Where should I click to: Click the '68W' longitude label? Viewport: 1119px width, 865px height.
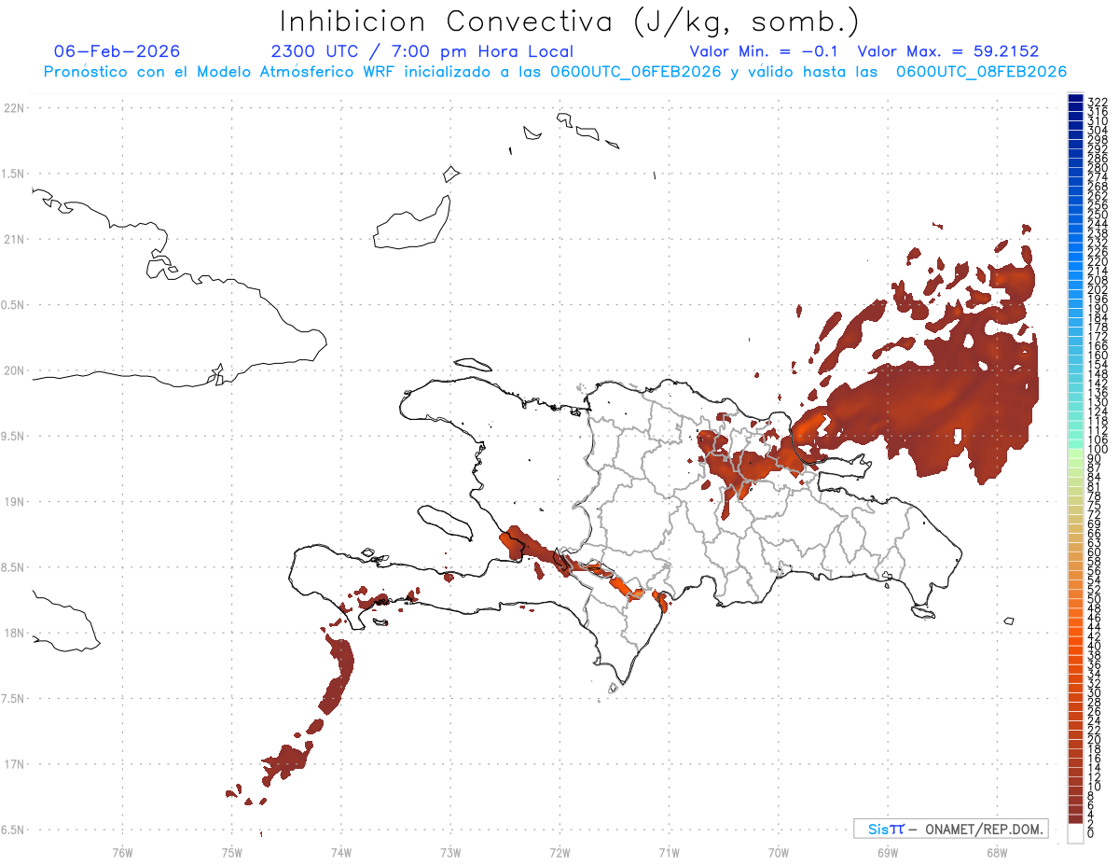(x=996, y=852)
